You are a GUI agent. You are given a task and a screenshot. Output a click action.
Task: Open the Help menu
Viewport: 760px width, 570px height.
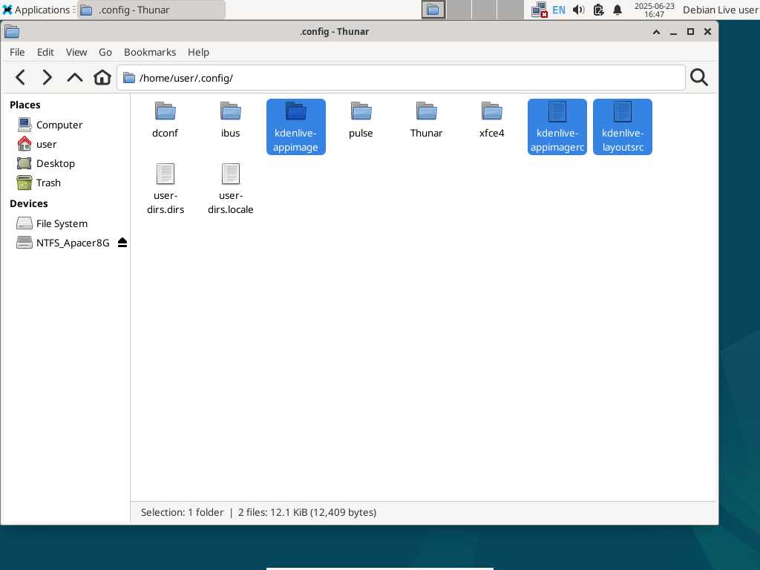click(x=198, y=52)
